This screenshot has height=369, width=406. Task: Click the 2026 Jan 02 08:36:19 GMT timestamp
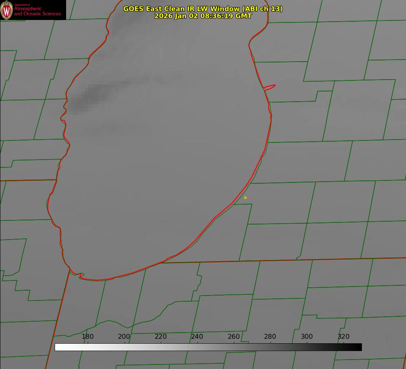click(203, 16)
